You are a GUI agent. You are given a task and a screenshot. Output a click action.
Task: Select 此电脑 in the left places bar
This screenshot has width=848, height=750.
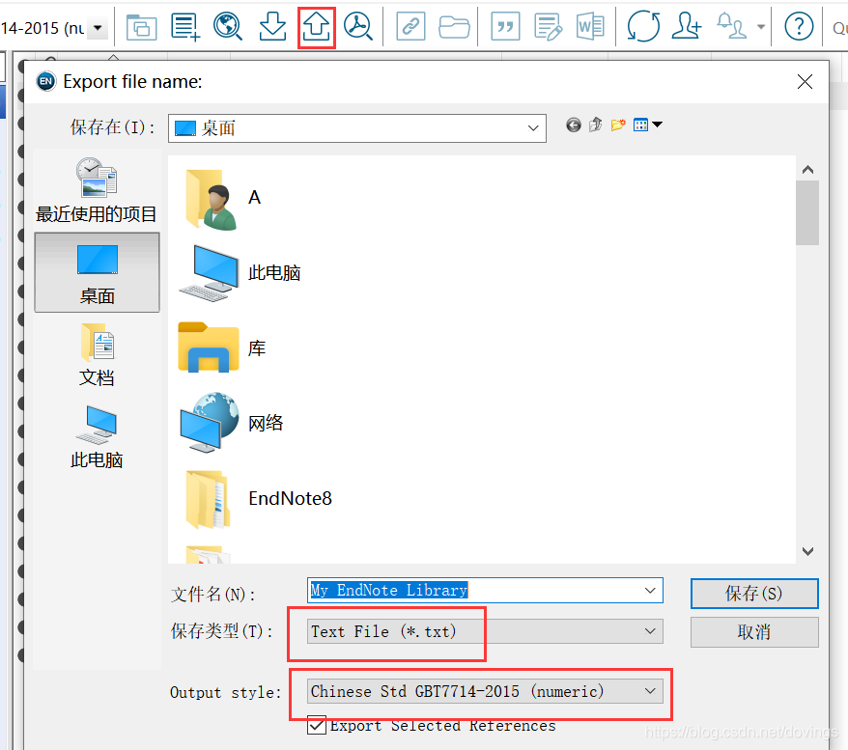(97, 437)
